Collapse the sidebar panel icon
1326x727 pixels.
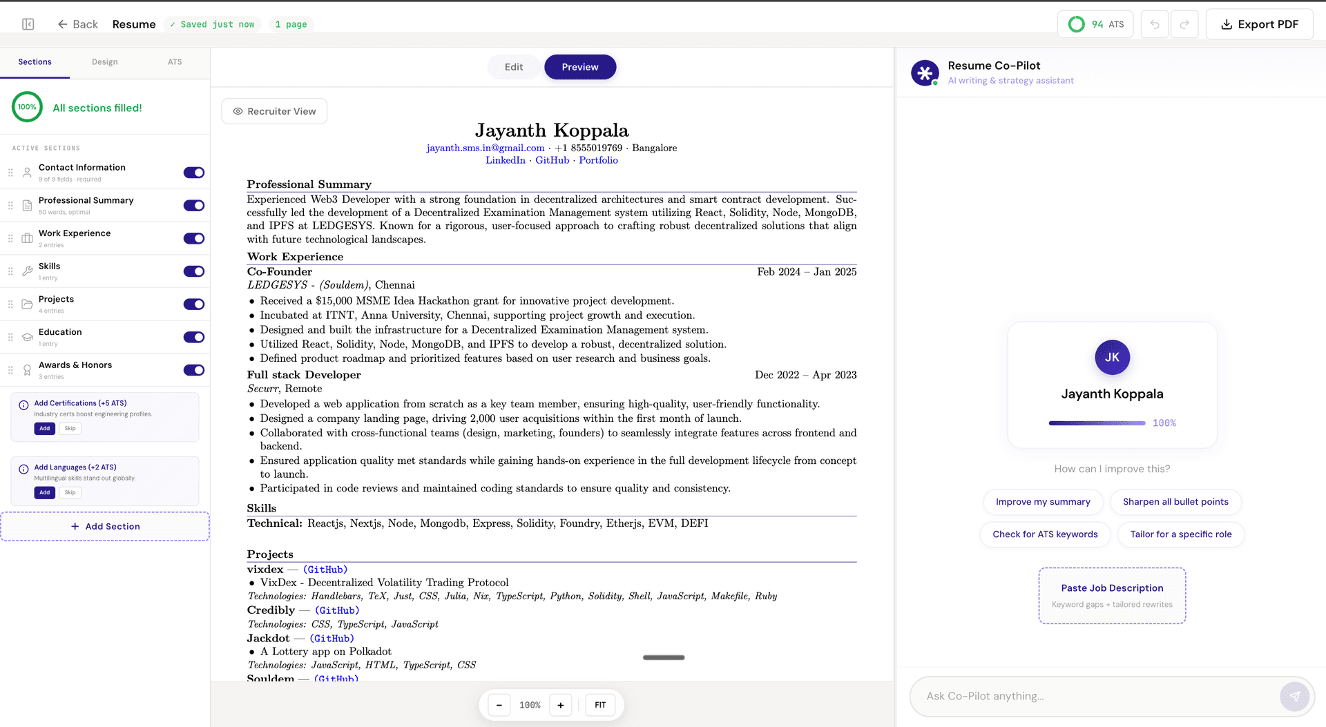point(28,24)
